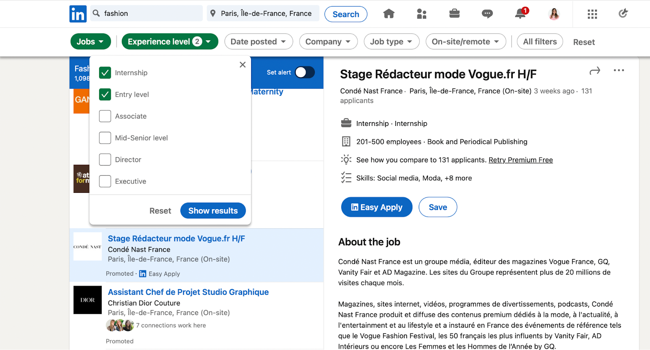
Task: Open more options three-dot menu
Action: point(619,70)
